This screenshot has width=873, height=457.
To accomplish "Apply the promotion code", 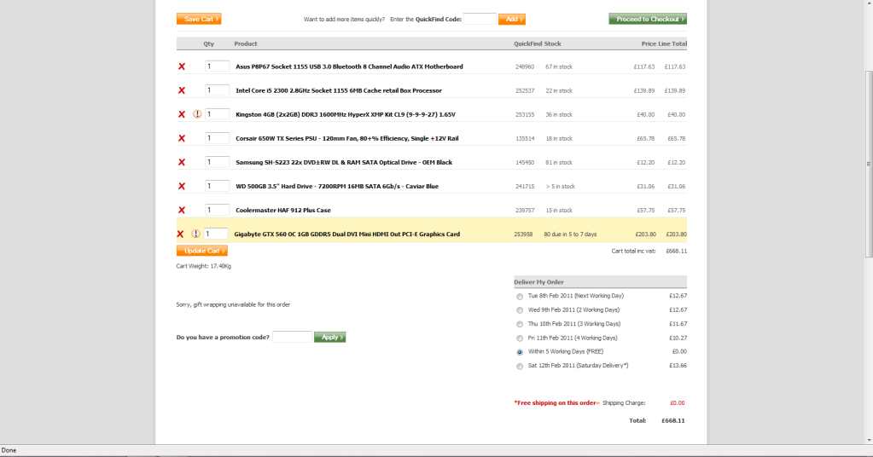I will [329, 337].
